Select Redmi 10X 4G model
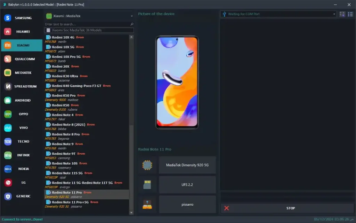The image size is (356, 223). pyautogui.click(x=87, y=40)
